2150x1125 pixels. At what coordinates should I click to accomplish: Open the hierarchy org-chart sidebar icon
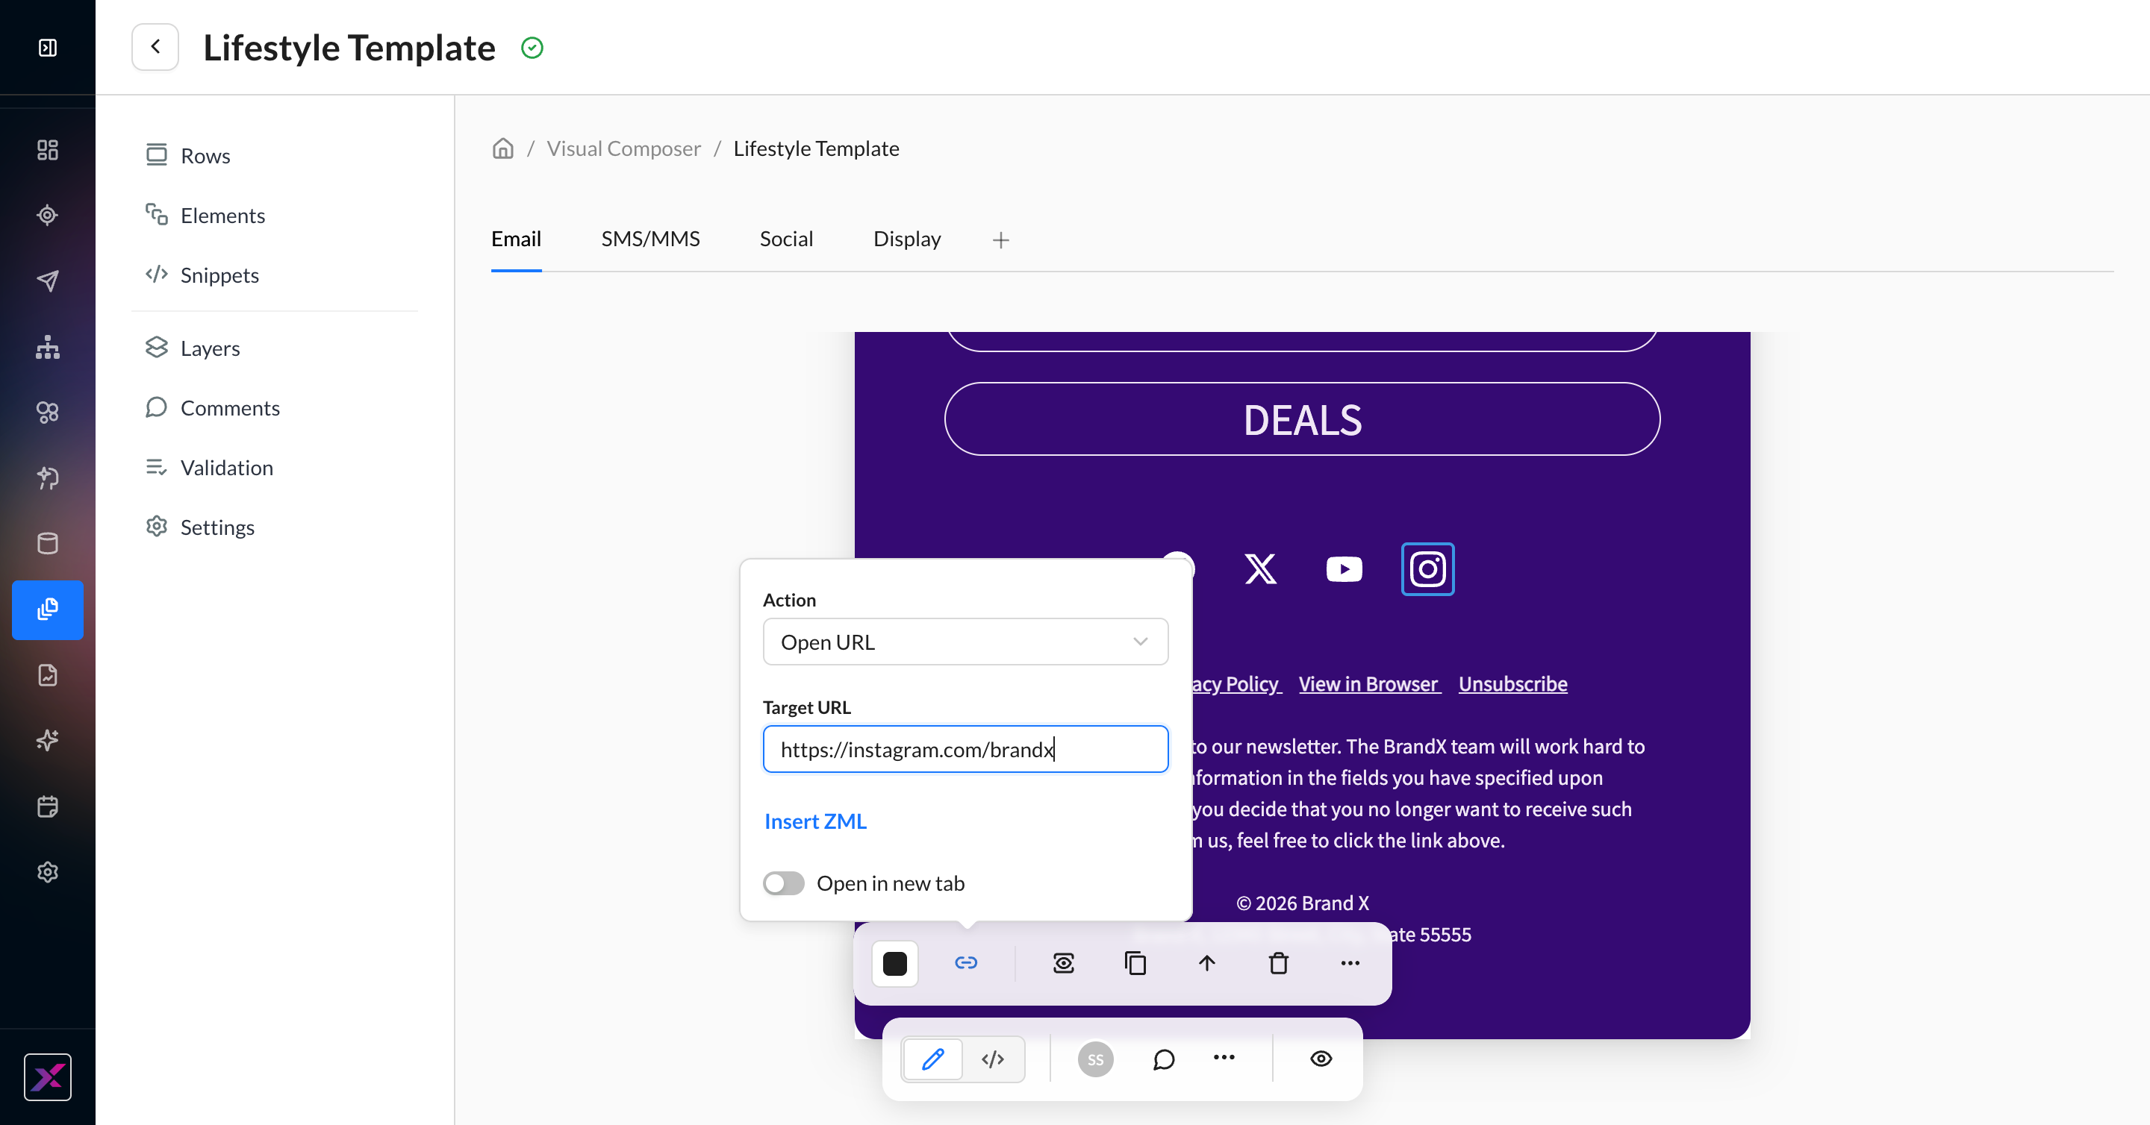click(x=48, y=347)
